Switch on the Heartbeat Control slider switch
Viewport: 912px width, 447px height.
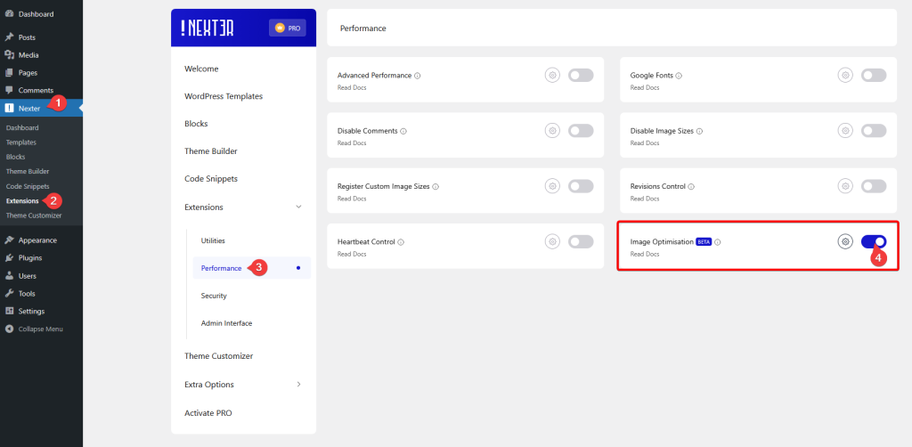pyautogui.click(x=581, y=241)
